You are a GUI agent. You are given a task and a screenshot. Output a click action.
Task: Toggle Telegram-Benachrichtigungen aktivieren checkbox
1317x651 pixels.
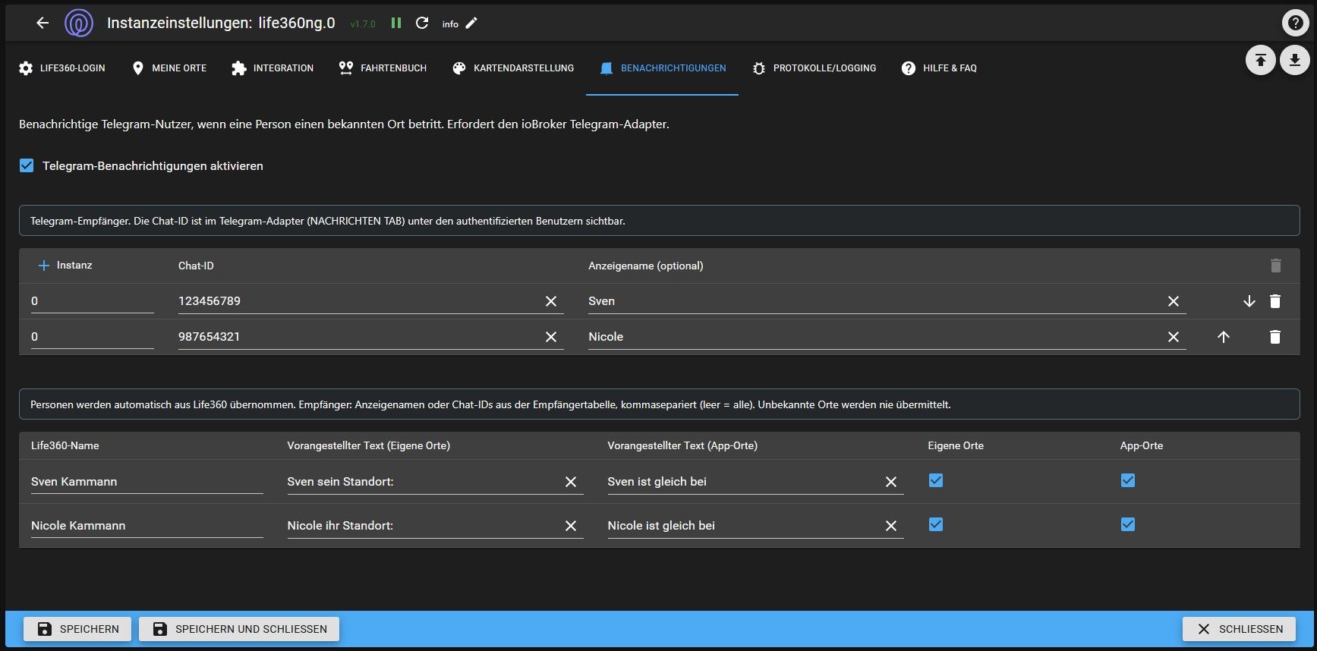pyautogui.click(x=27, y=165)
